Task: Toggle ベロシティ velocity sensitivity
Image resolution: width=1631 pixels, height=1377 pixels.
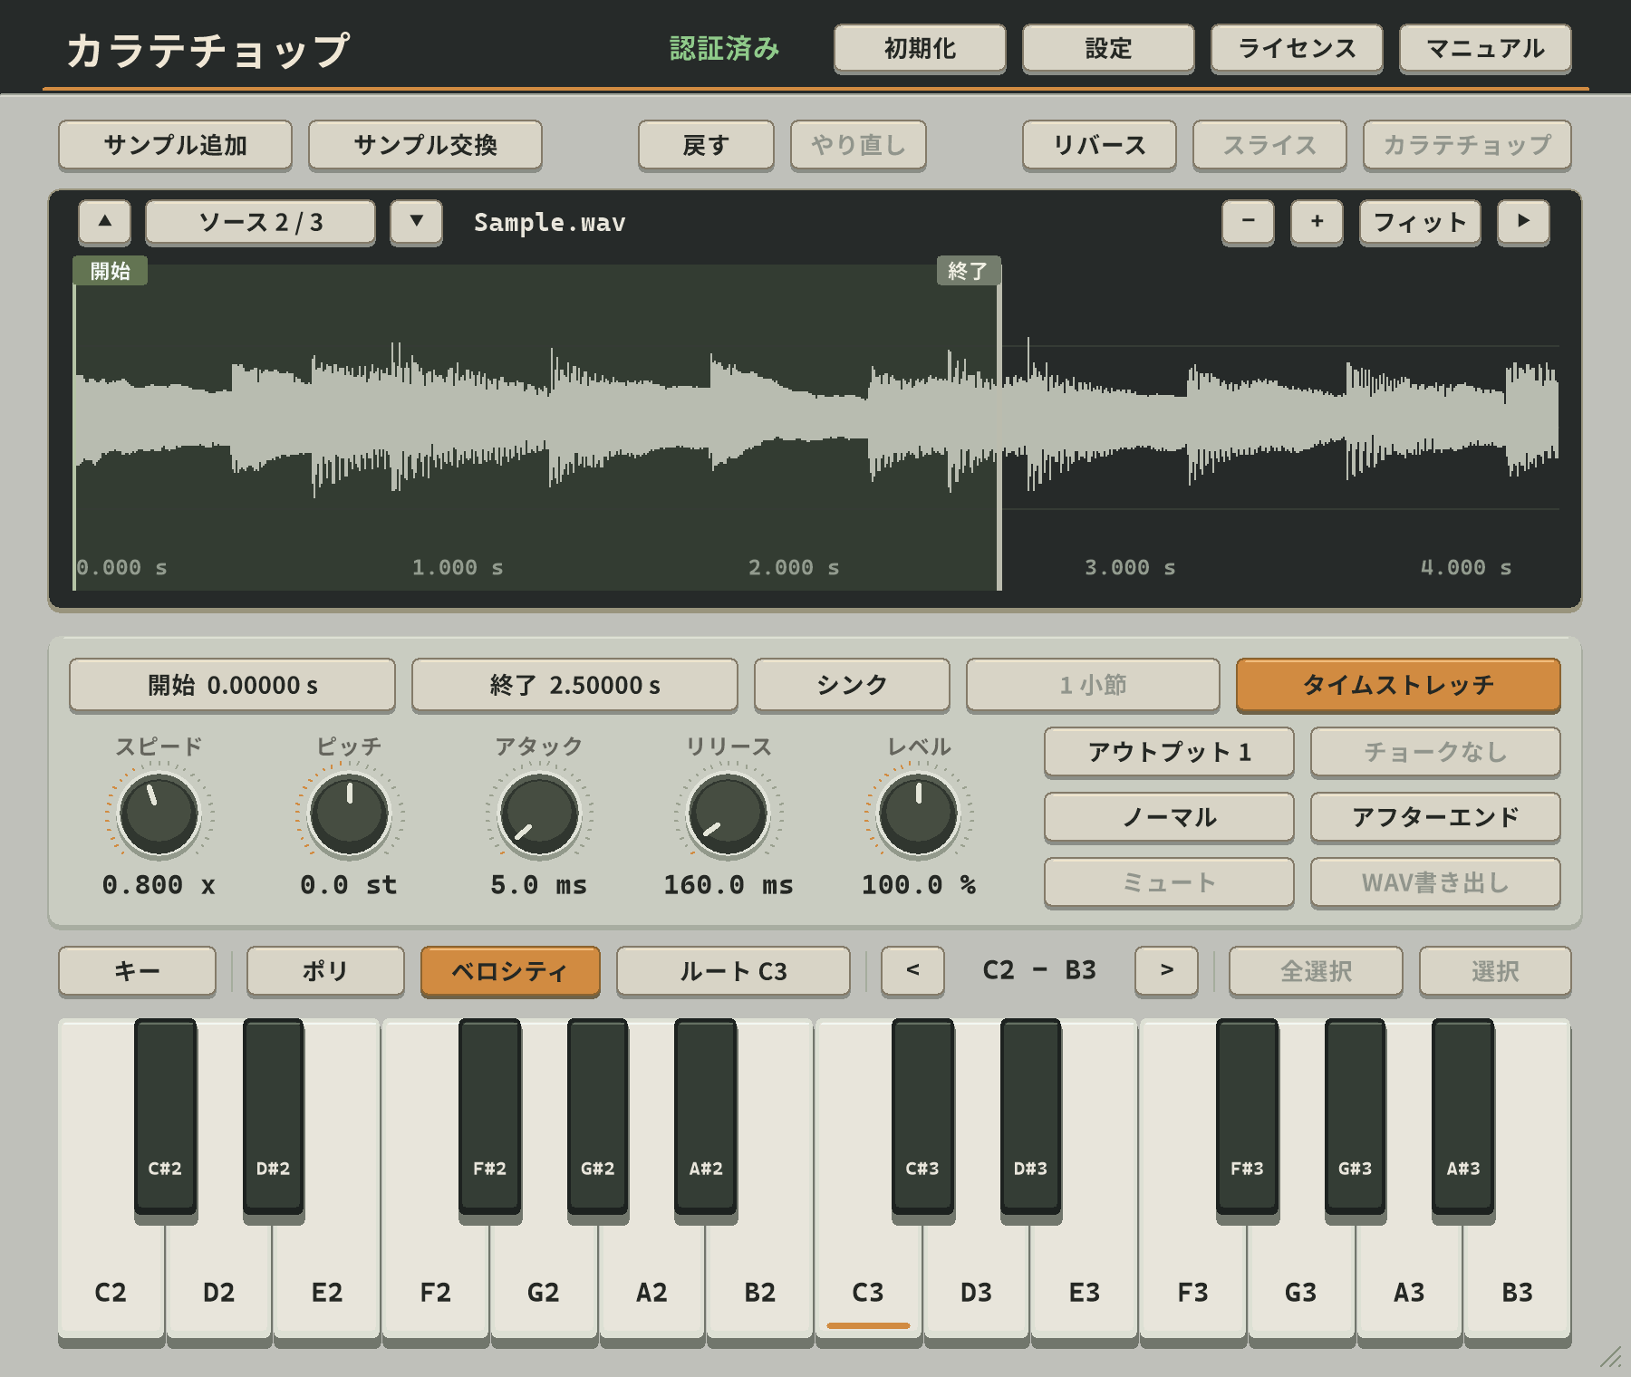Action: [x=510, y=971]
